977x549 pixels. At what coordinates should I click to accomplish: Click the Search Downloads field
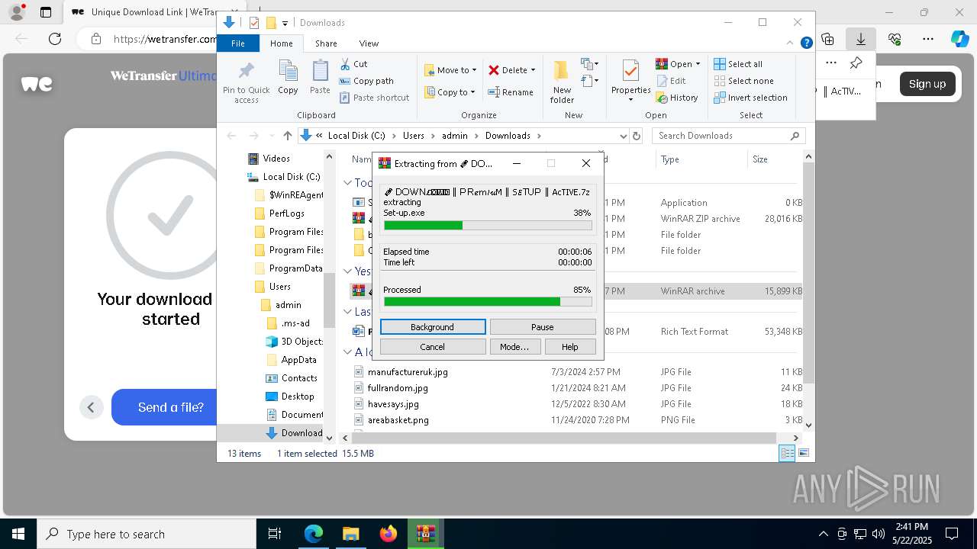(x=729, y=136)
